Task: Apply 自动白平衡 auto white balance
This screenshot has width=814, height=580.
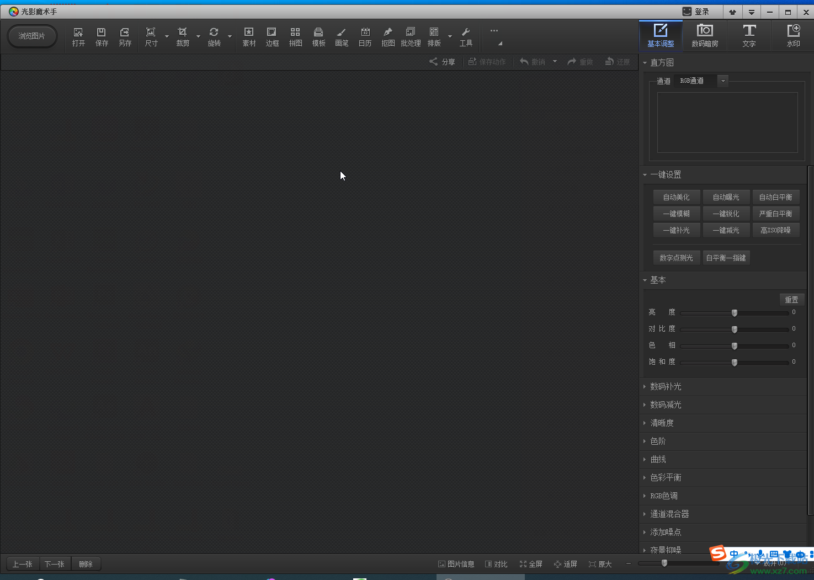Action: point(776,197)
